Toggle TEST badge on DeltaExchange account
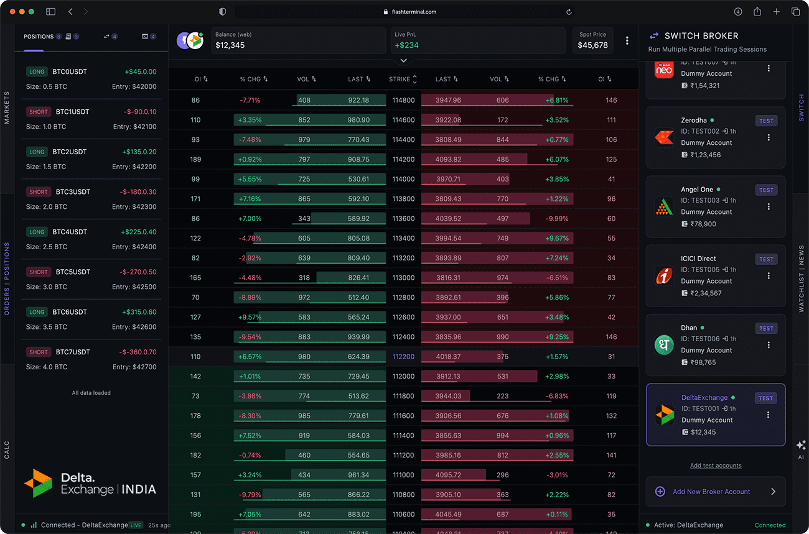 766,398
